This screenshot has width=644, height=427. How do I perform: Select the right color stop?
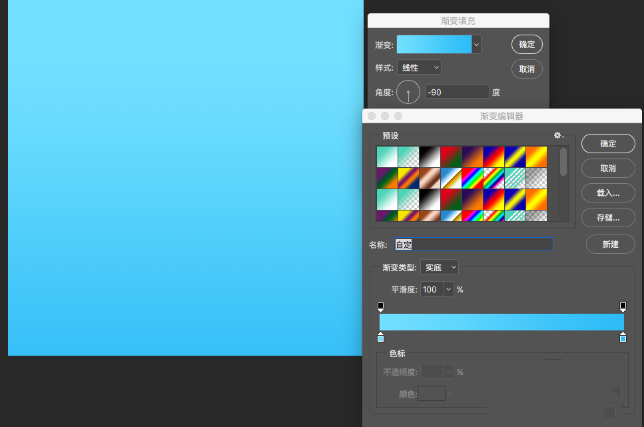tap(623, 337)
